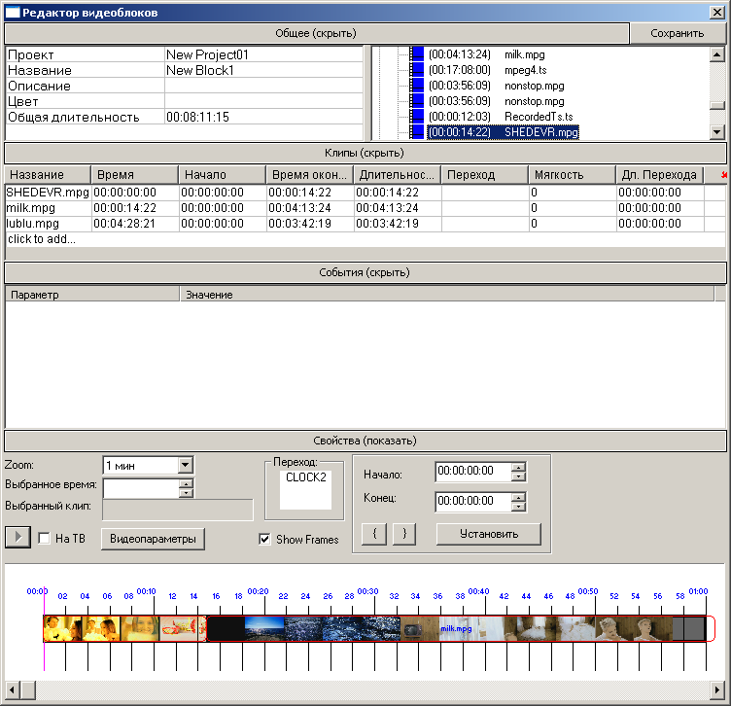Expand the Свойства (показать) section
The image size is (731, 706).
point(365,440)
